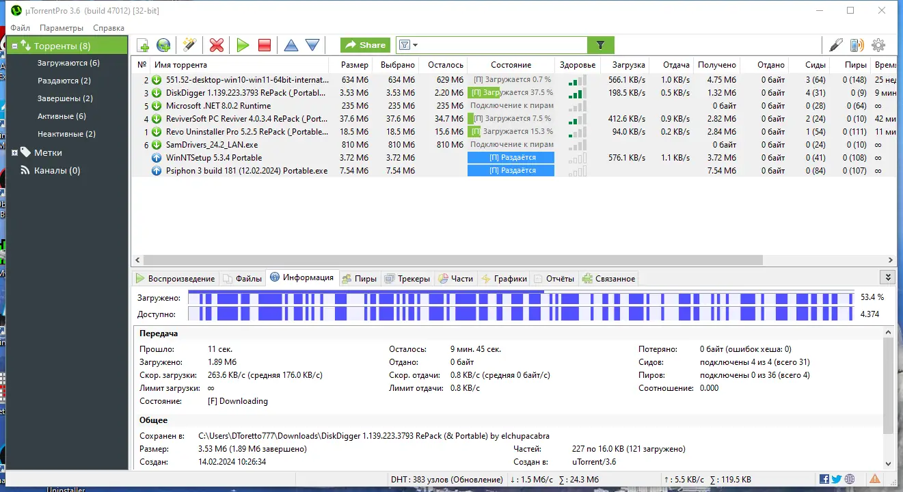Collapse the Торренты (8) tree node
Image resolution: width=903 pixels, height=492 pixels.
coord(14,46)
